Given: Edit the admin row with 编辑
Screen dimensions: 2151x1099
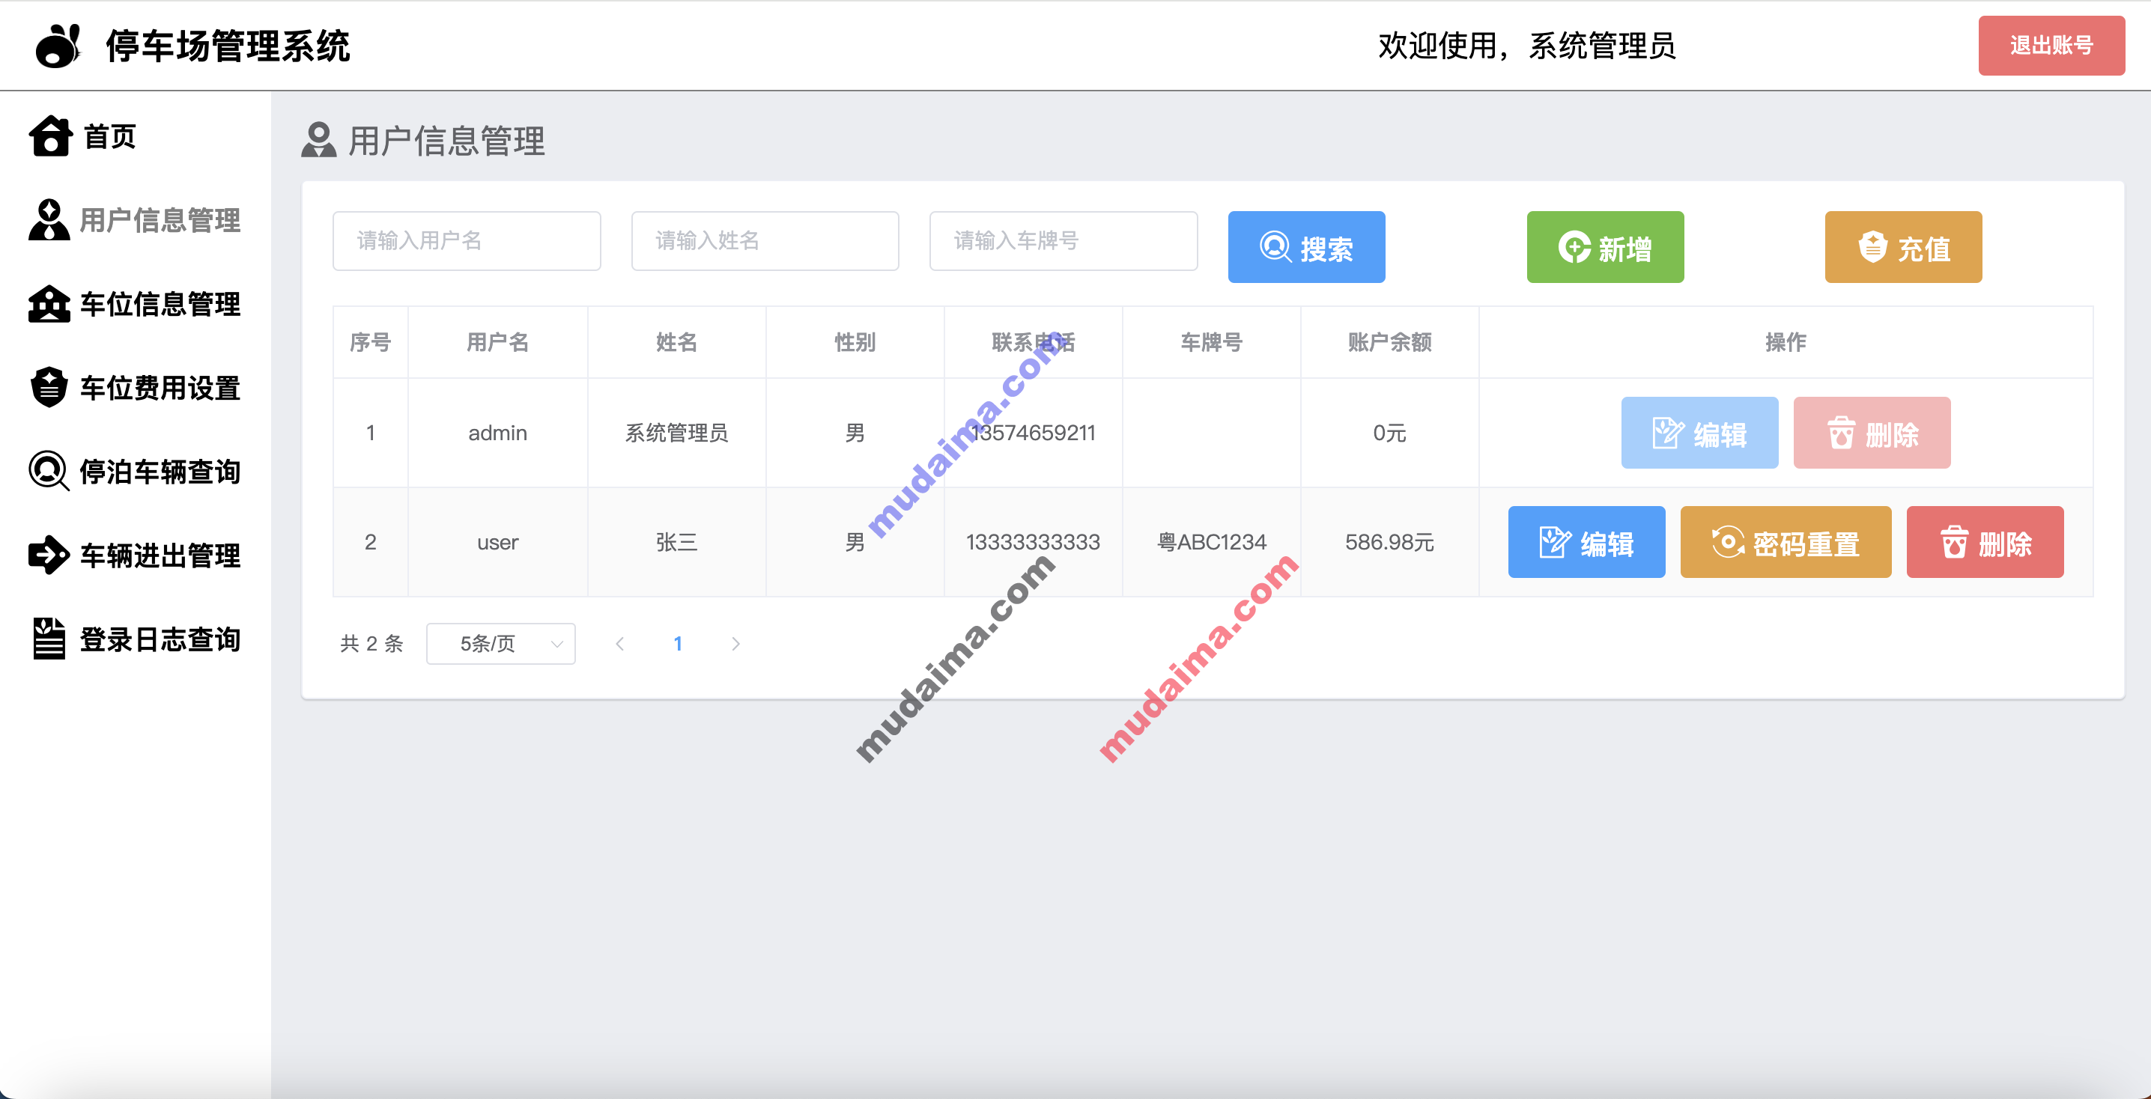Looking at the screenshot, I should (x=1699, y=433).
